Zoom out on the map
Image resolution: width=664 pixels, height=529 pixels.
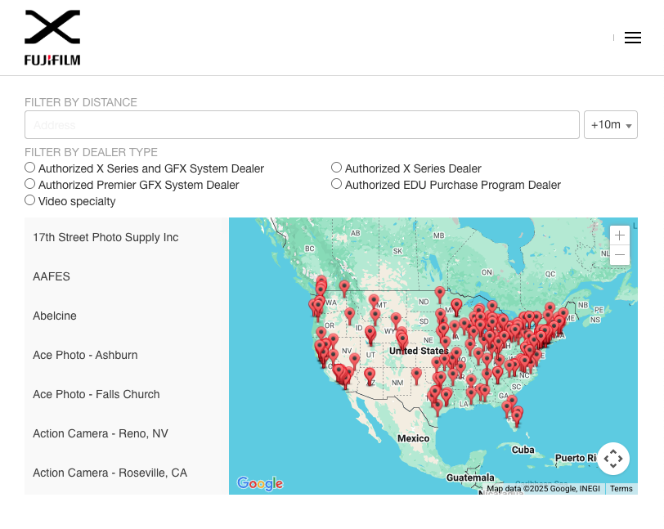[x=619, y=254]
